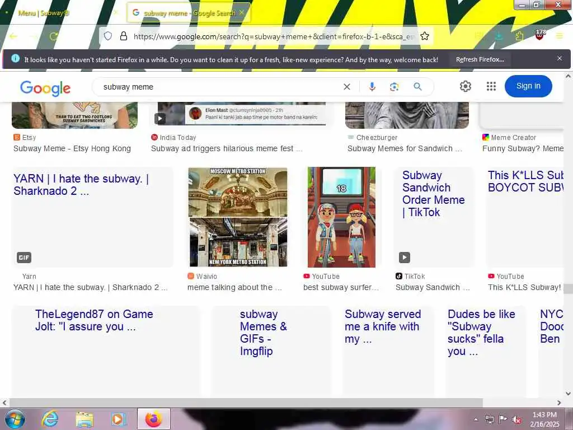Open TheLegend87 on Game Jolt tile
The height and width of the screenshot is (430, 573).
106,351
